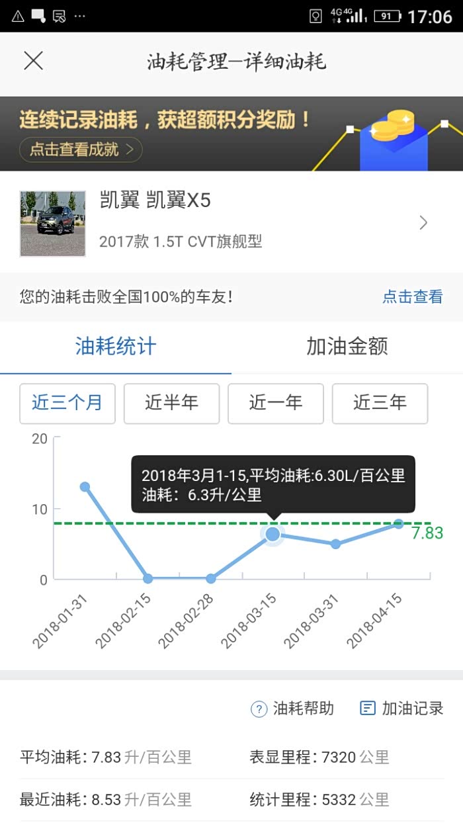Open the 加油记录 list icon

coord(367,709)
